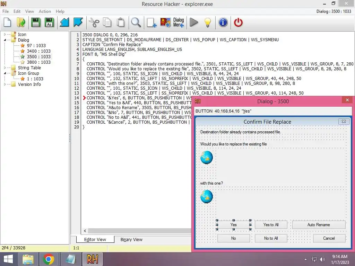Screen dimensions: 355x266
Task: Cut using the scissors icon
Action: click(x=94, y=23)
